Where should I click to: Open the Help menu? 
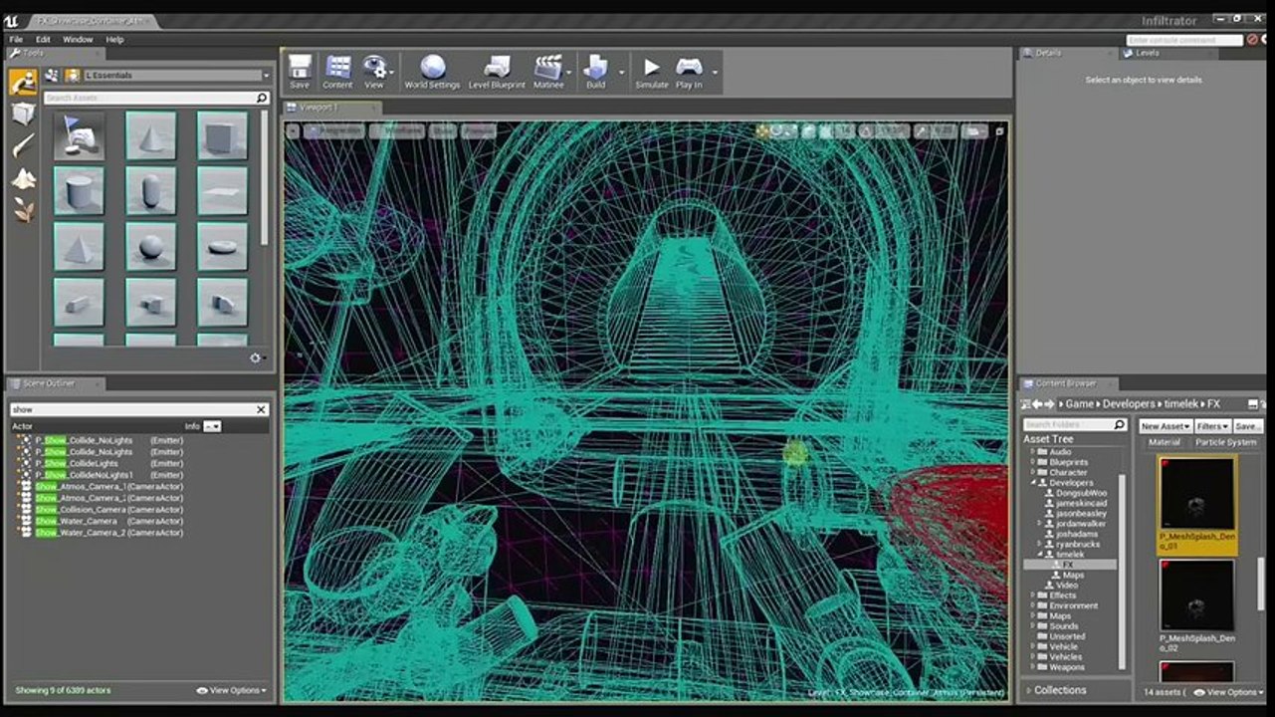pos(114,40)
